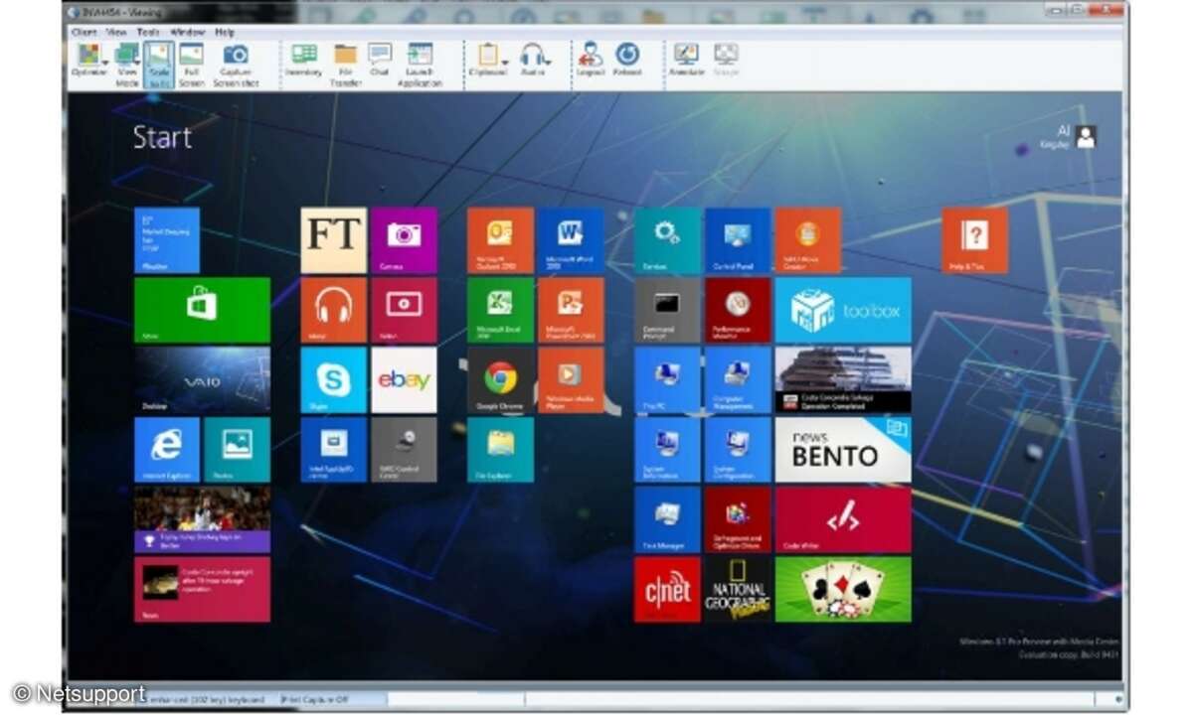Open the System Information tile
Viewport: 1193px width, 715px height.
point(667,450)
